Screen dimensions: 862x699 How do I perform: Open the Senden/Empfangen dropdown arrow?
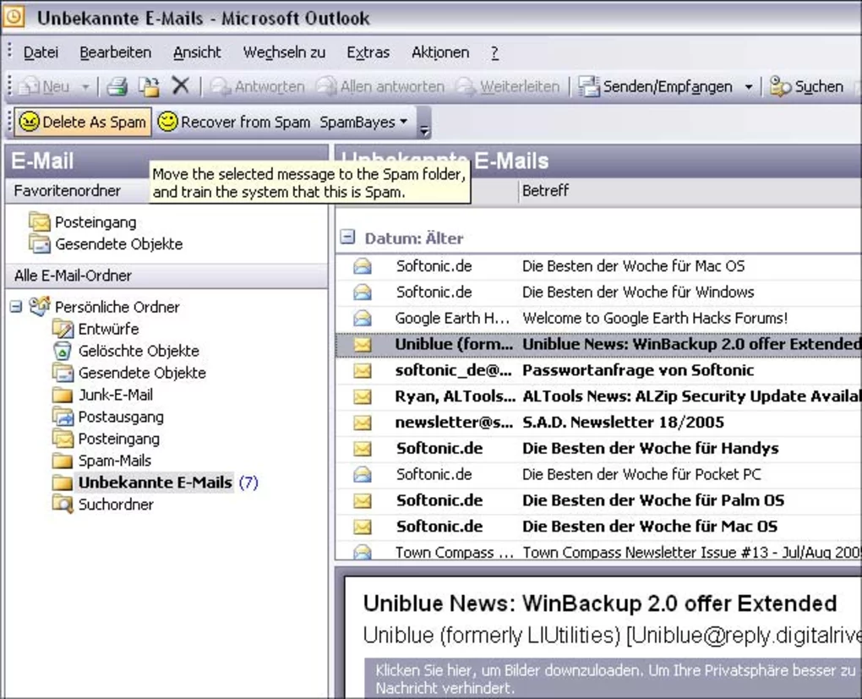748,87
